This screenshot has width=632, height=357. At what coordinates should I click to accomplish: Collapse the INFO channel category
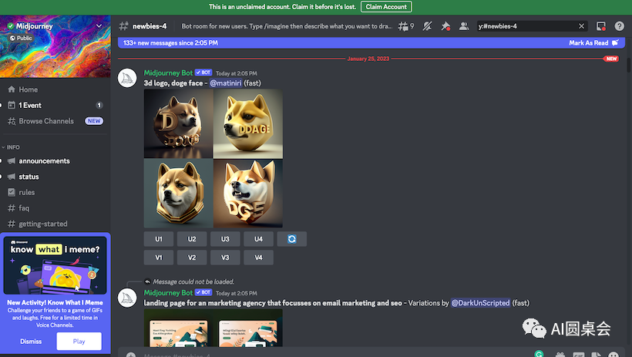tap(11, 147)
